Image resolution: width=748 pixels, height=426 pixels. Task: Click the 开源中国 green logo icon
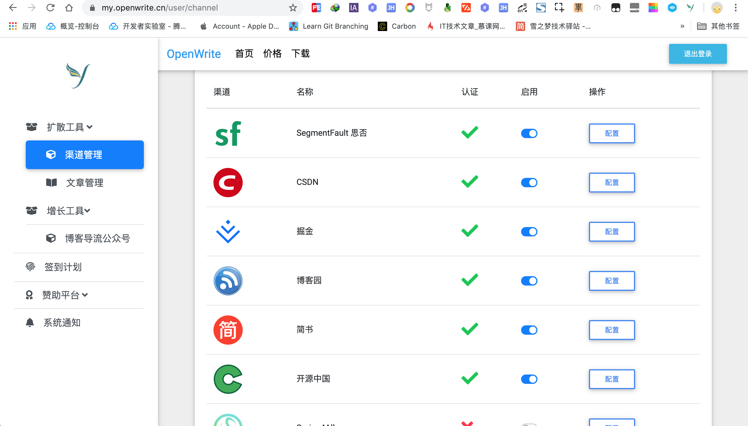pos(228,379)
